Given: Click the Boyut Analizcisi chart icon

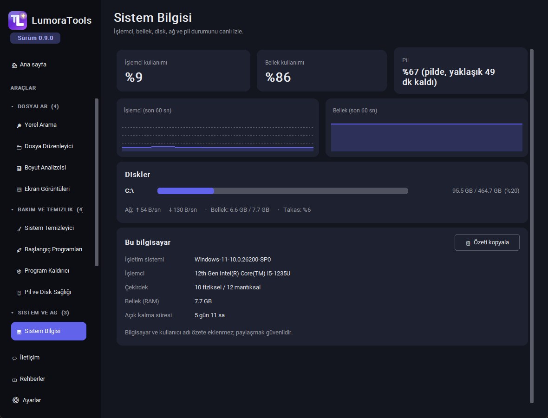Looking at the screenshot, I should tap(19, 168).
